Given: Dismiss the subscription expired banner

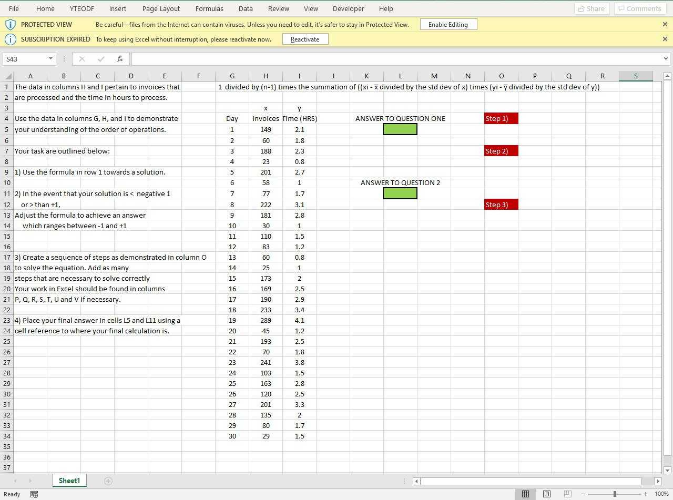Looking at the screenshot, I should (664, 38).
